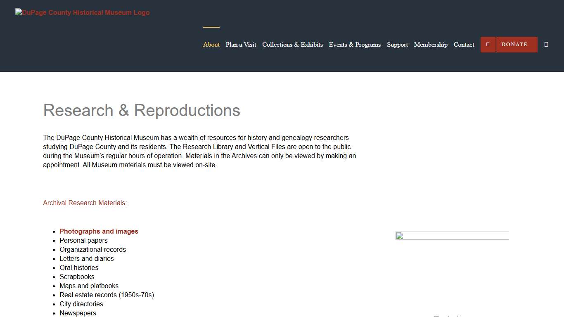Viewport: 564px width, 317px height.
Task: Open the Contact page link
Action: [464, 45]
